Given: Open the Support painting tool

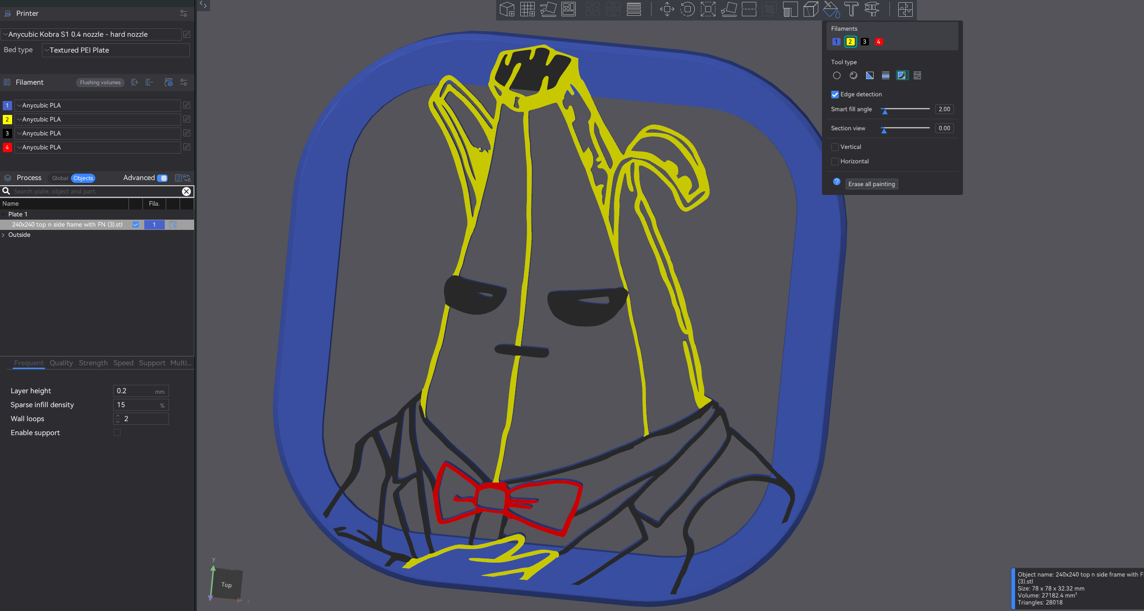Looking at the screenshot, I should [x=790, y=9].
